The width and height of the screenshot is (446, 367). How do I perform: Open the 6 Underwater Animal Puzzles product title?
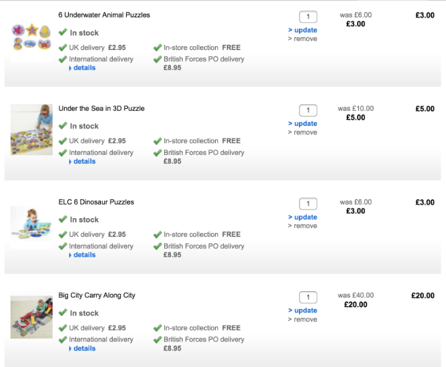(104, 14)
